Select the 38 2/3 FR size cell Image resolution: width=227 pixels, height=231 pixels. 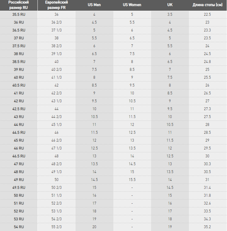pos(56,46)
